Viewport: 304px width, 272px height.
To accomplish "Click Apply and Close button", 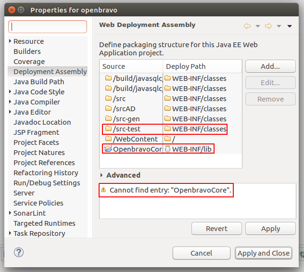I will tap(264, 253).
